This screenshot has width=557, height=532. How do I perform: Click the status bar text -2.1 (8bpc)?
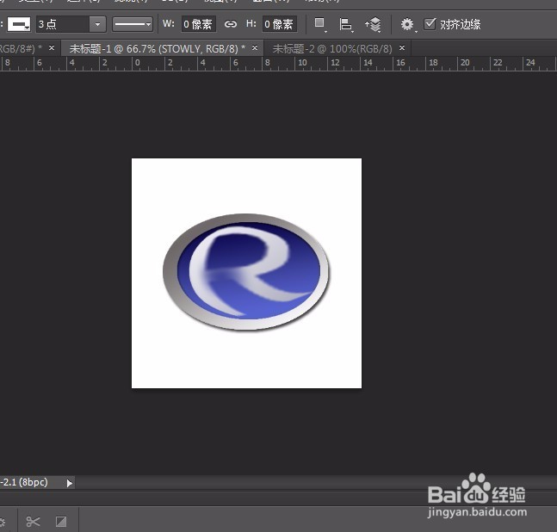[x=24, y=482]
